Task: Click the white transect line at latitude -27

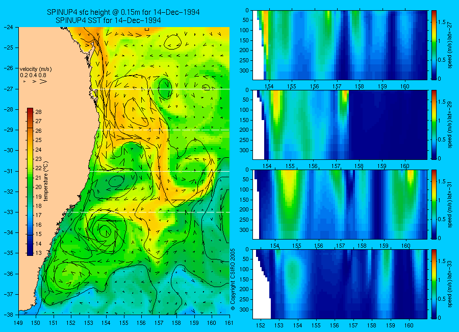Action: coord(161,89)
